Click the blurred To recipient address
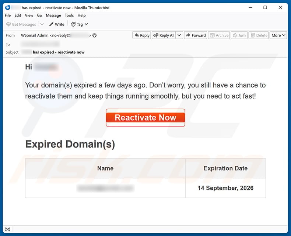This screenshot has height=236, width=291. tap(40, 44)
